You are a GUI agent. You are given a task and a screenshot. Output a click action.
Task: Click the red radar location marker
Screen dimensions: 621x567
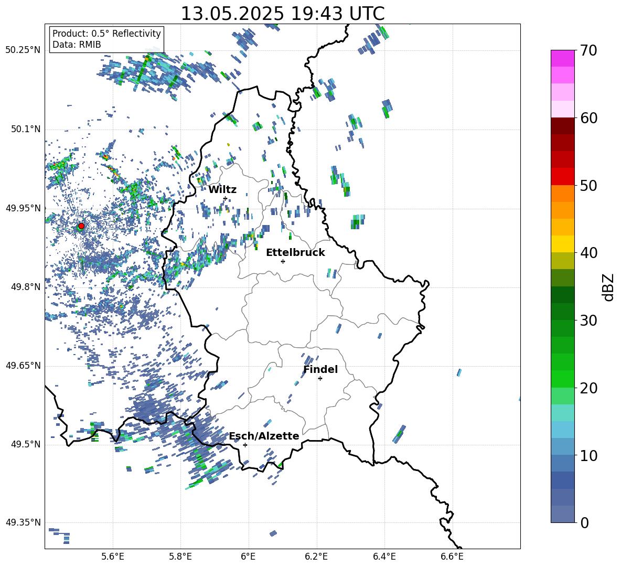(81, 226)
